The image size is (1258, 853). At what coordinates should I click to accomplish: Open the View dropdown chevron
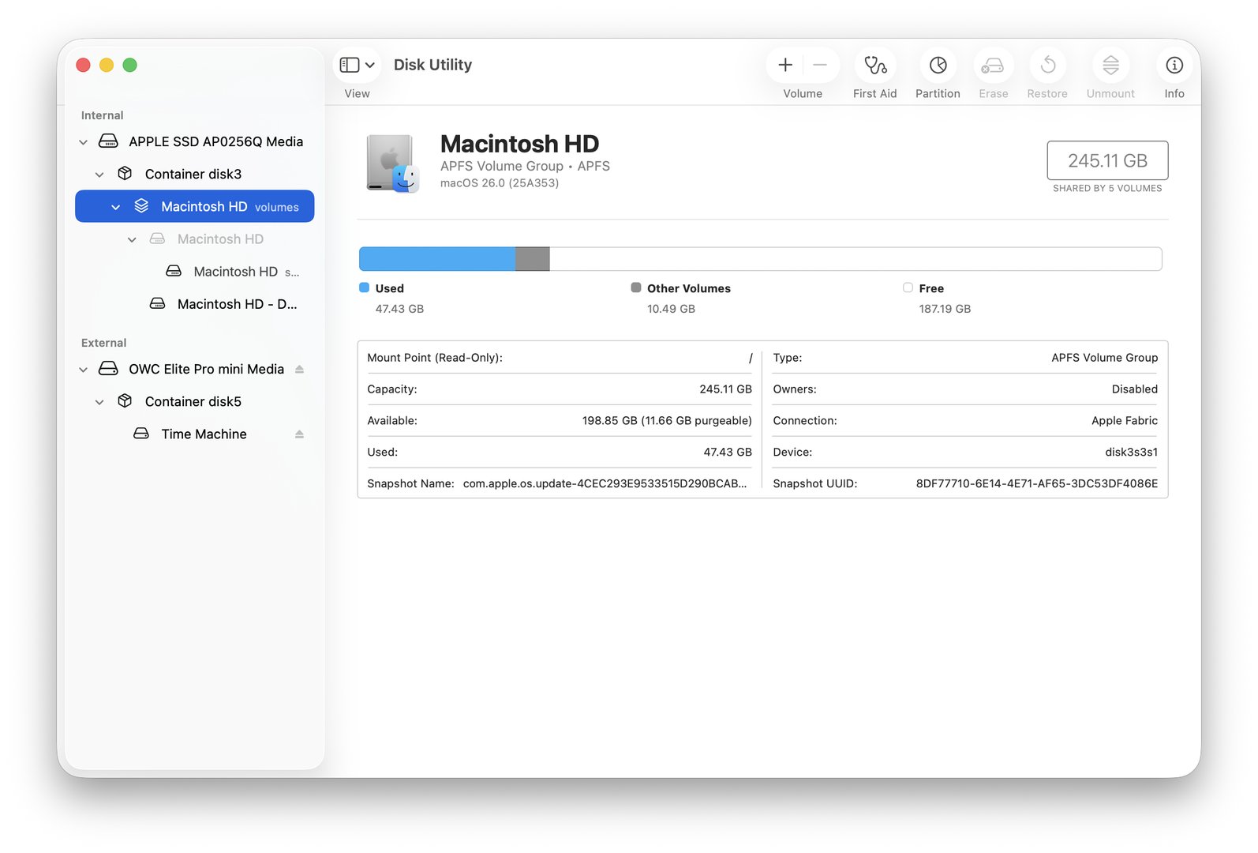point(370,65)
